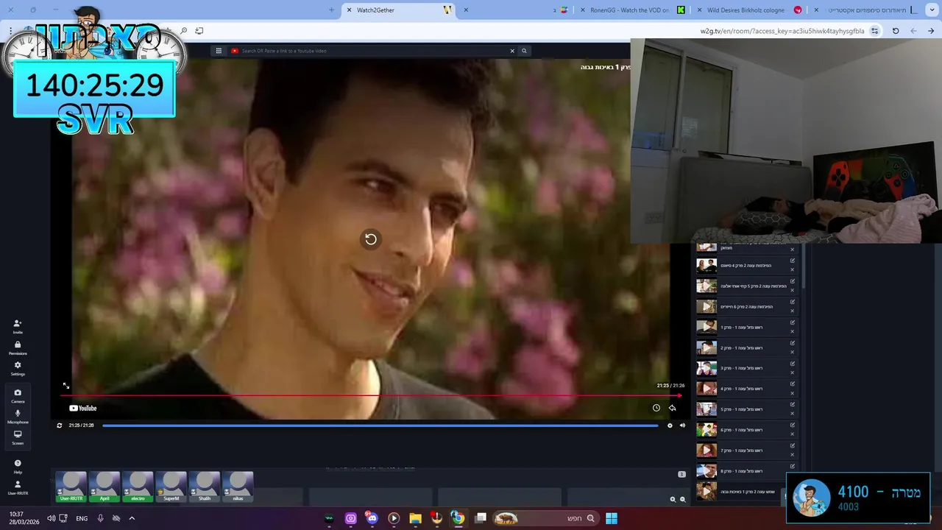Click the replay icon on video center

(371, 239)
